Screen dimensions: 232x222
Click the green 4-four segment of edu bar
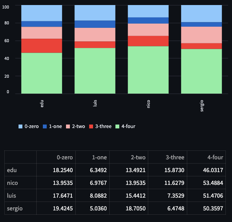pos(42,73)
